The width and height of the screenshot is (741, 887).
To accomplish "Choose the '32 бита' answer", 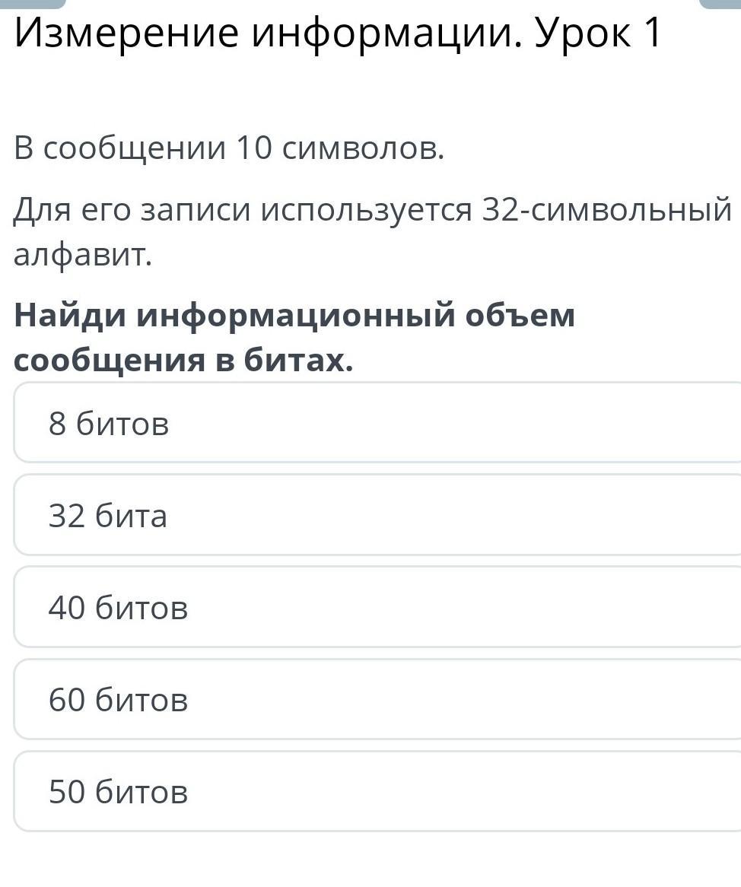I will (x=377, y=516).
